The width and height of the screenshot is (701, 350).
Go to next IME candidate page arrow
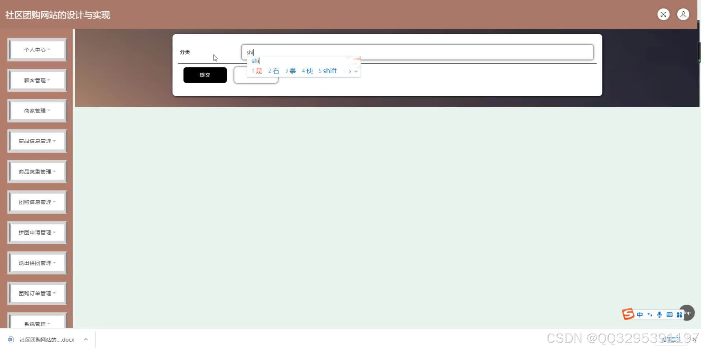[x=350, y=71]
